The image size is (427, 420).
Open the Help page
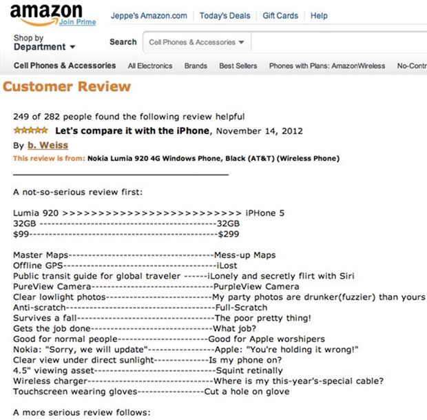click(319, 16)
